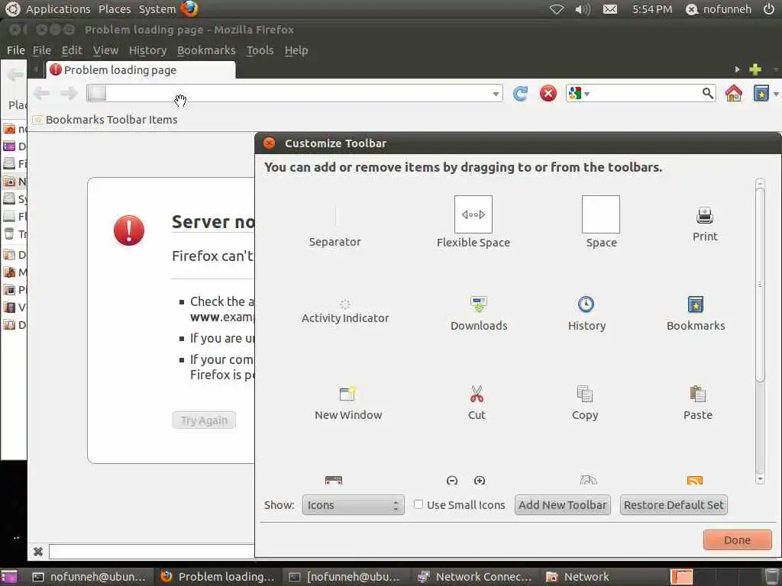Click the Firefox launcher in top panel
The width and height of the screenshot is (782, 586).
(189, 8)
